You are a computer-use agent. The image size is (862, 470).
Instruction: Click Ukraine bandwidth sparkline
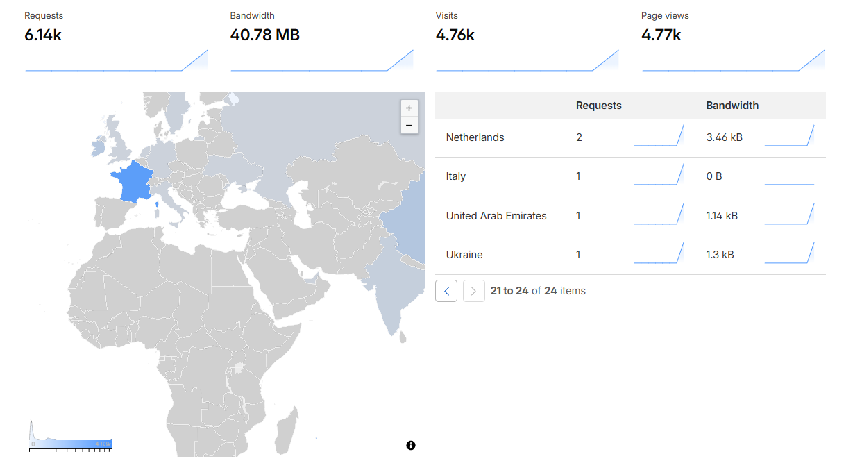coord(789,253)
